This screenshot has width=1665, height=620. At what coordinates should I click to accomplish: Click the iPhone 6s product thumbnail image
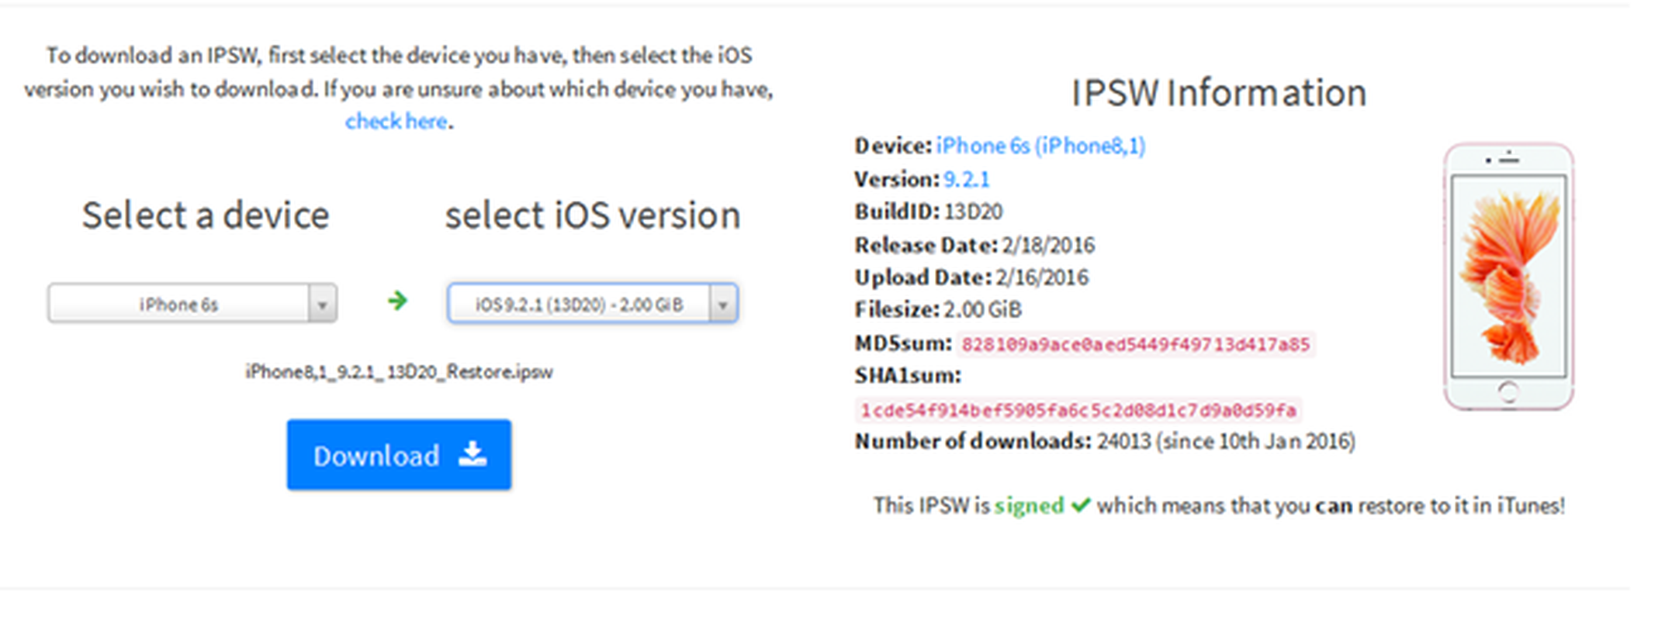(1508, 277)
